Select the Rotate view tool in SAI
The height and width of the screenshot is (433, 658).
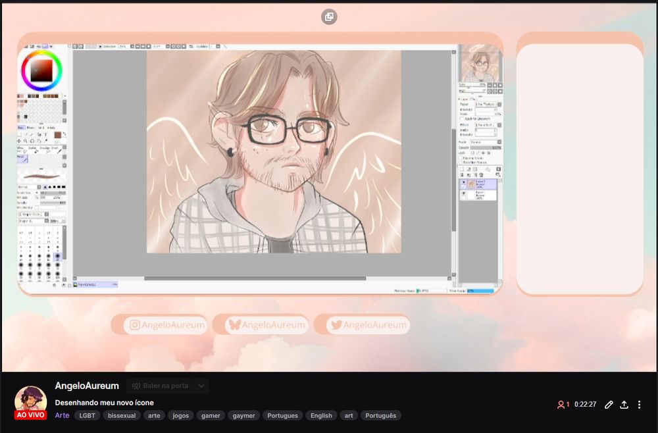click(x=32, y=141)
